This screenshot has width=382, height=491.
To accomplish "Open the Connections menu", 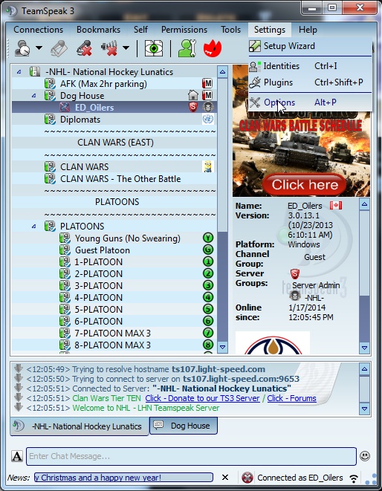I will [x=38, y=30].
